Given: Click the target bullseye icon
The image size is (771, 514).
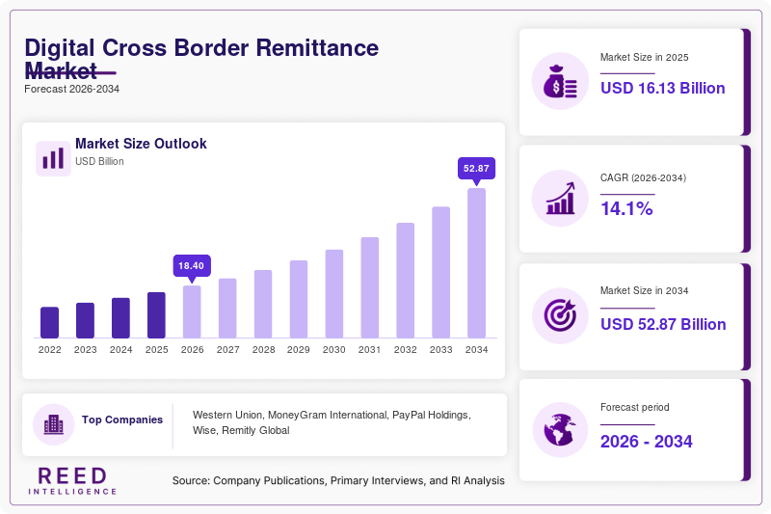Looking at the screenshot, I should [x=560, y=315].
